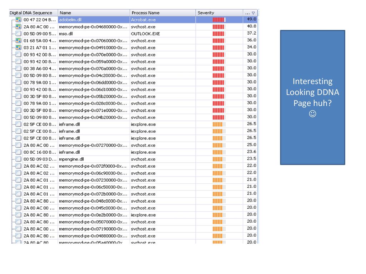Click the icon for memorymod-pe-0x06d10000 row
The image size is (366, 274).
[18, 90]
